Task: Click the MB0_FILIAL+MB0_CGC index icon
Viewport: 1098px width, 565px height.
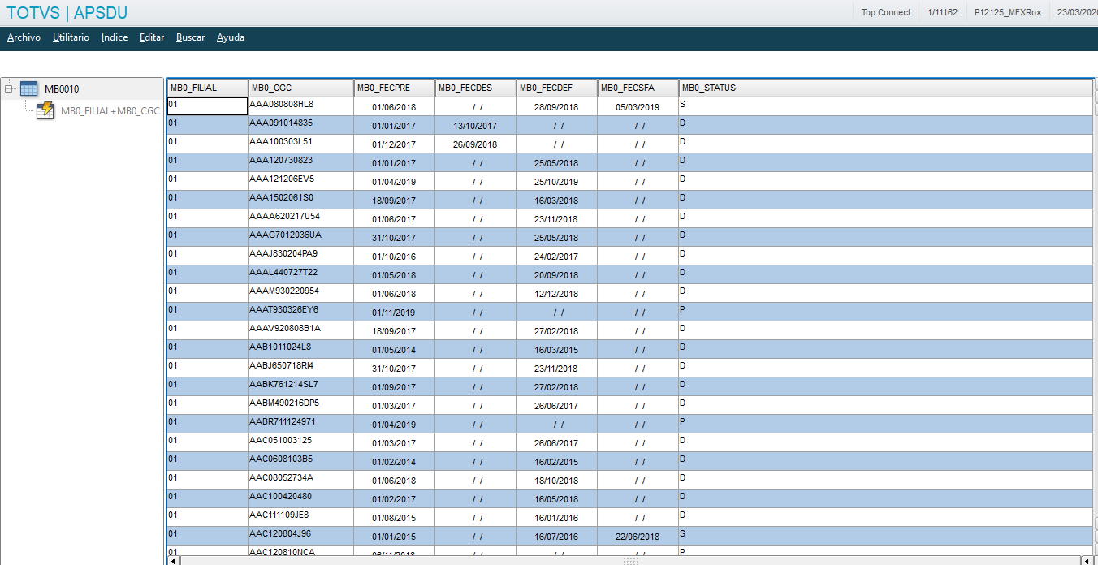Action: [x=45, y=110]
